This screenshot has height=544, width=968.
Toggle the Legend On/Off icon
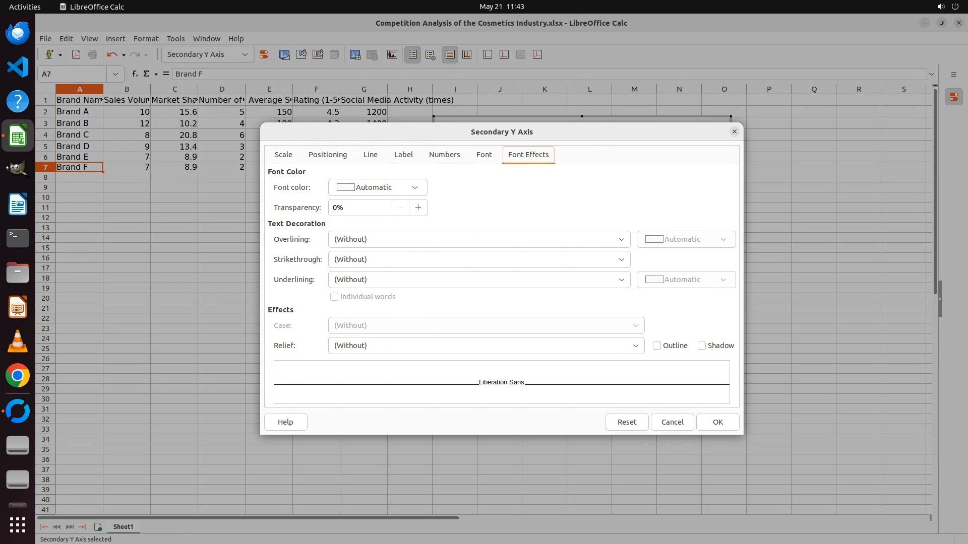412,54
